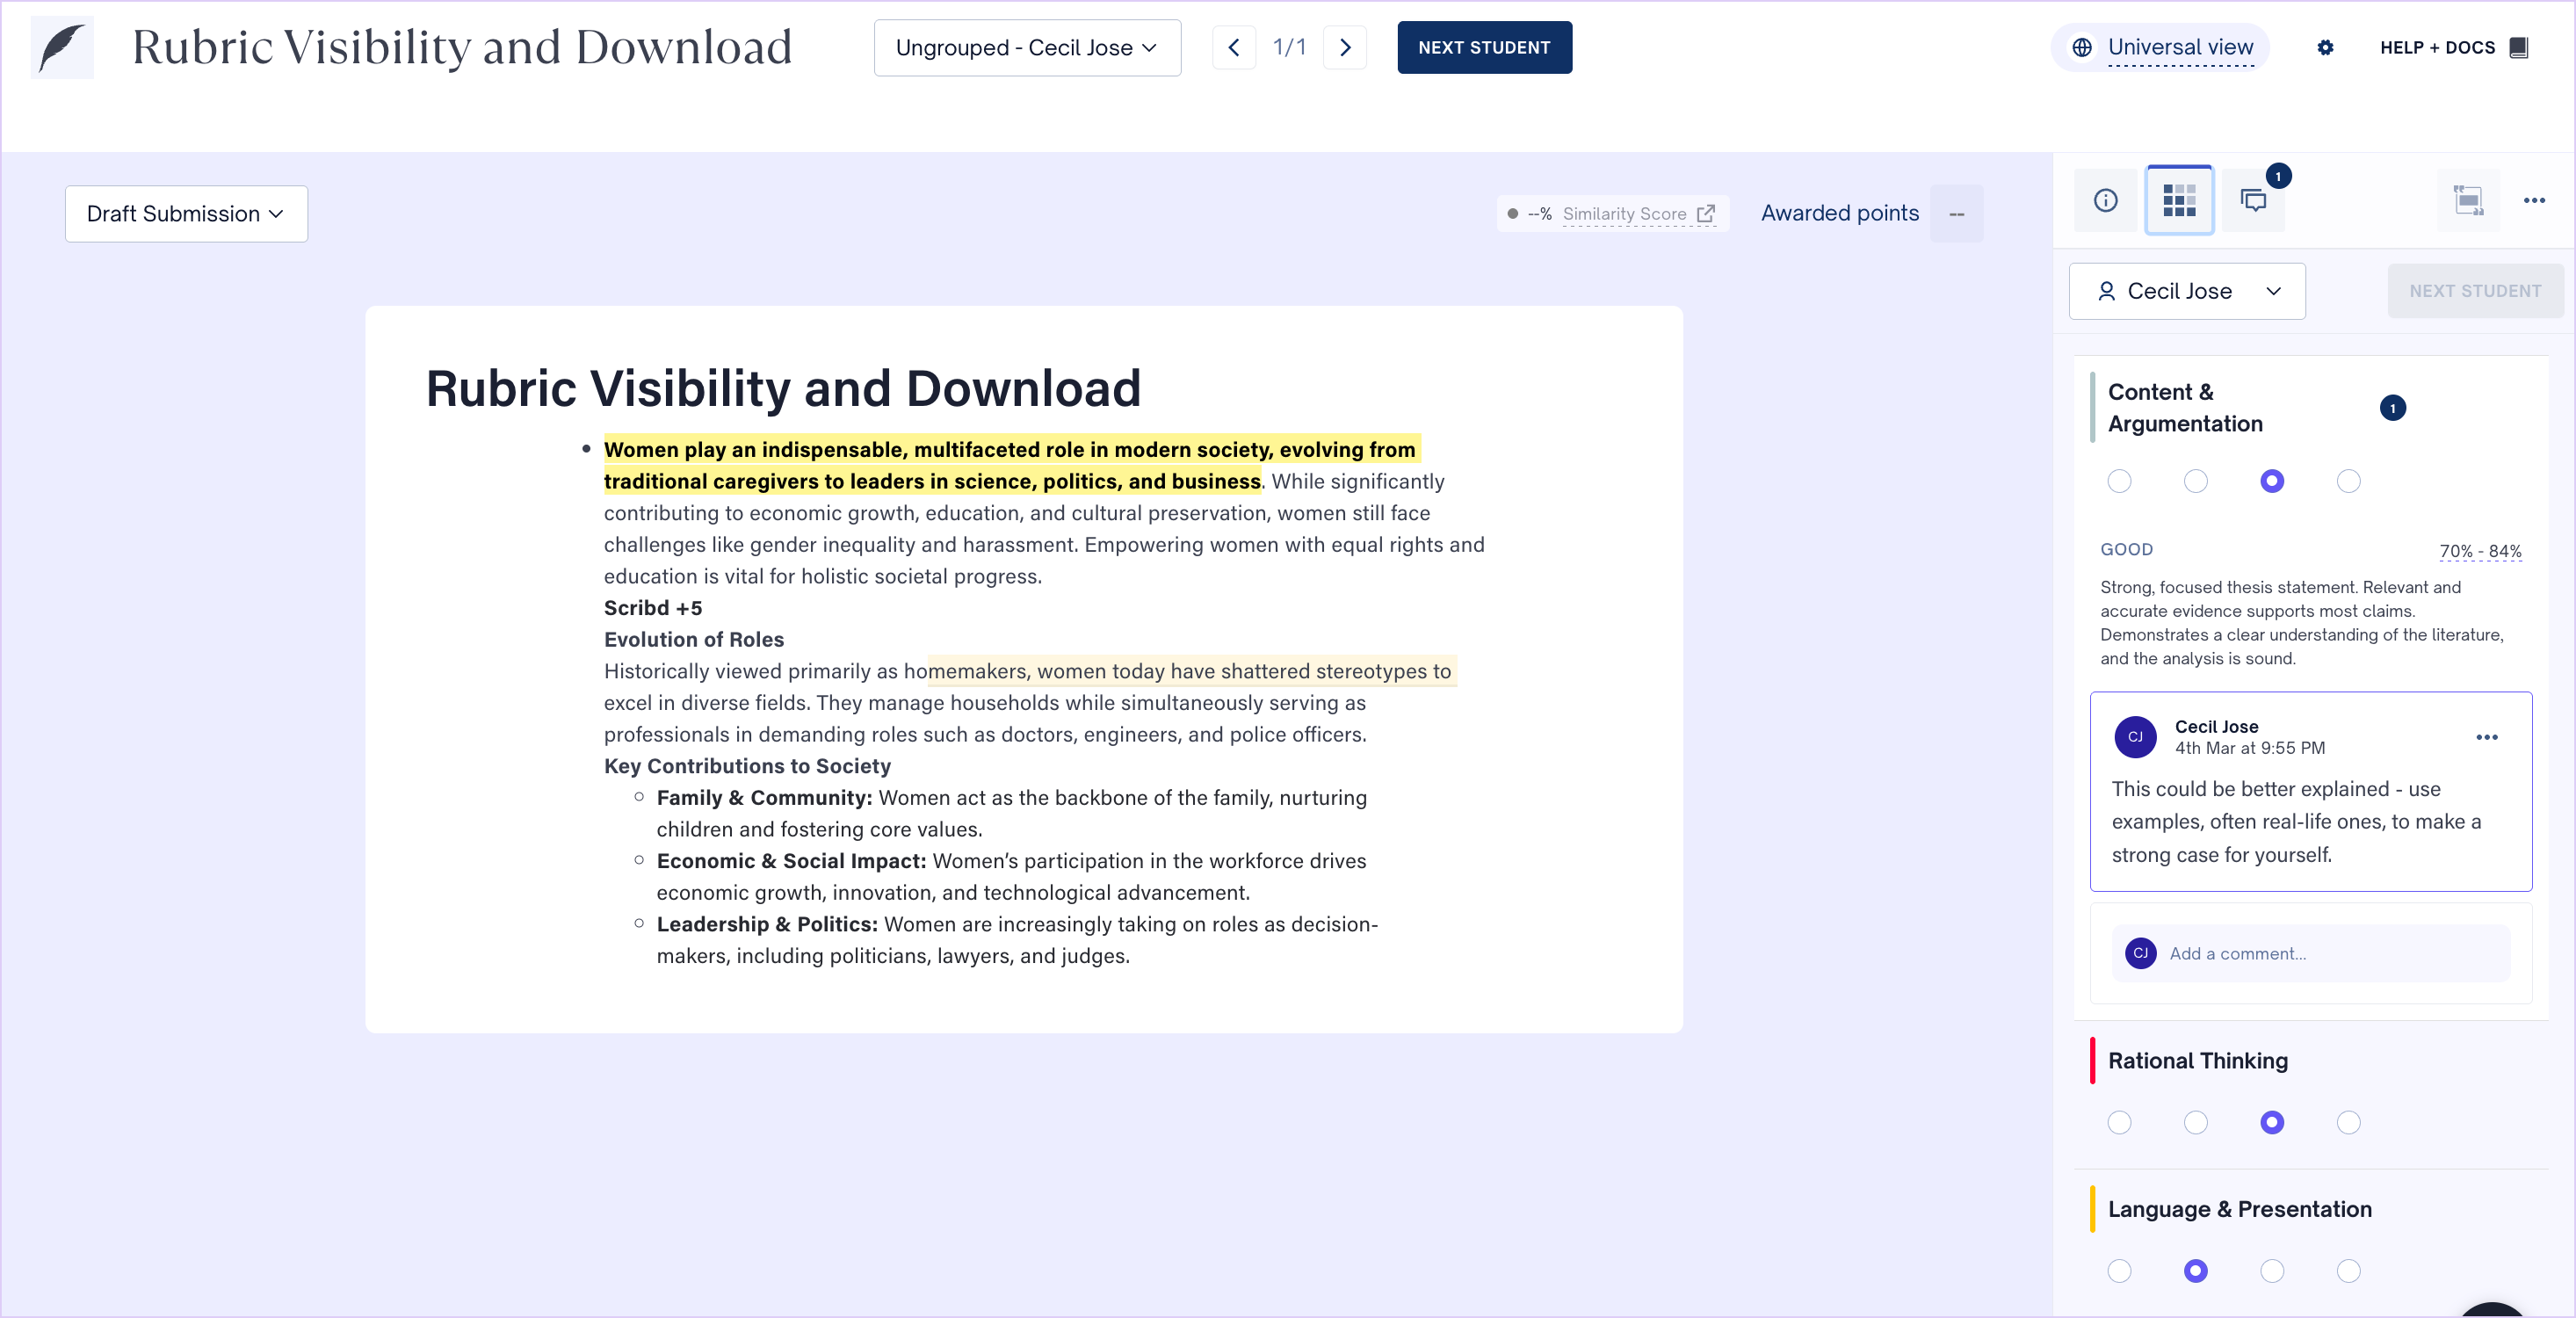Select first rating for Content & Argumentation

pos(2119,481)
